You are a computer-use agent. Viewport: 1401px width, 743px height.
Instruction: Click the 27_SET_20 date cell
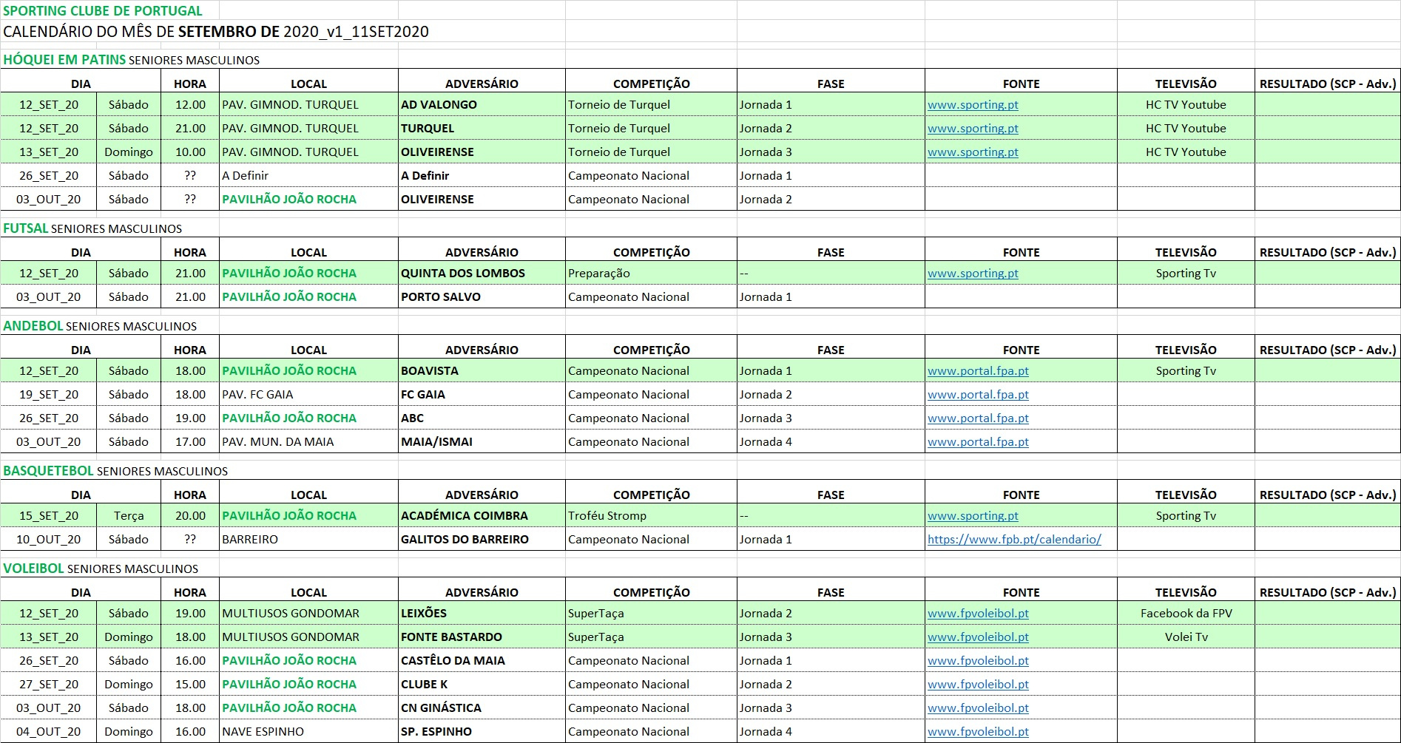click(49, 685)
